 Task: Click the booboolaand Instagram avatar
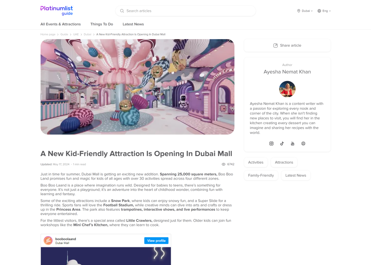pyautogui.click(x=48, y=241)
